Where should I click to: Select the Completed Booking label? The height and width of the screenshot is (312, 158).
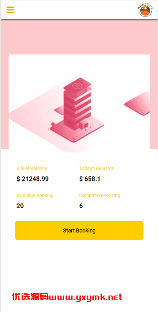coord(100,196)
